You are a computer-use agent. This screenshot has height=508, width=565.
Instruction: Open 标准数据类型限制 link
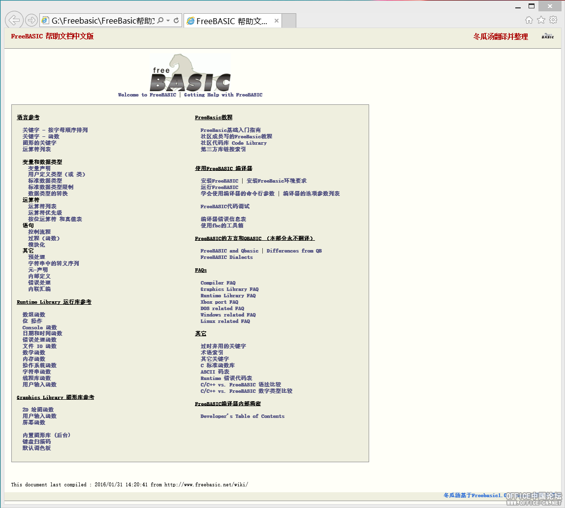point(51,187)
